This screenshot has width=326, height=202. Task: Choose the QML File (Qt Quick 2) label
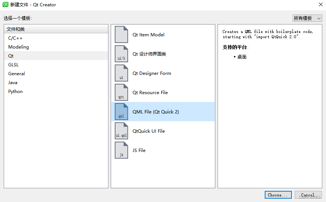pyautogui.click(x=156, y=112)
